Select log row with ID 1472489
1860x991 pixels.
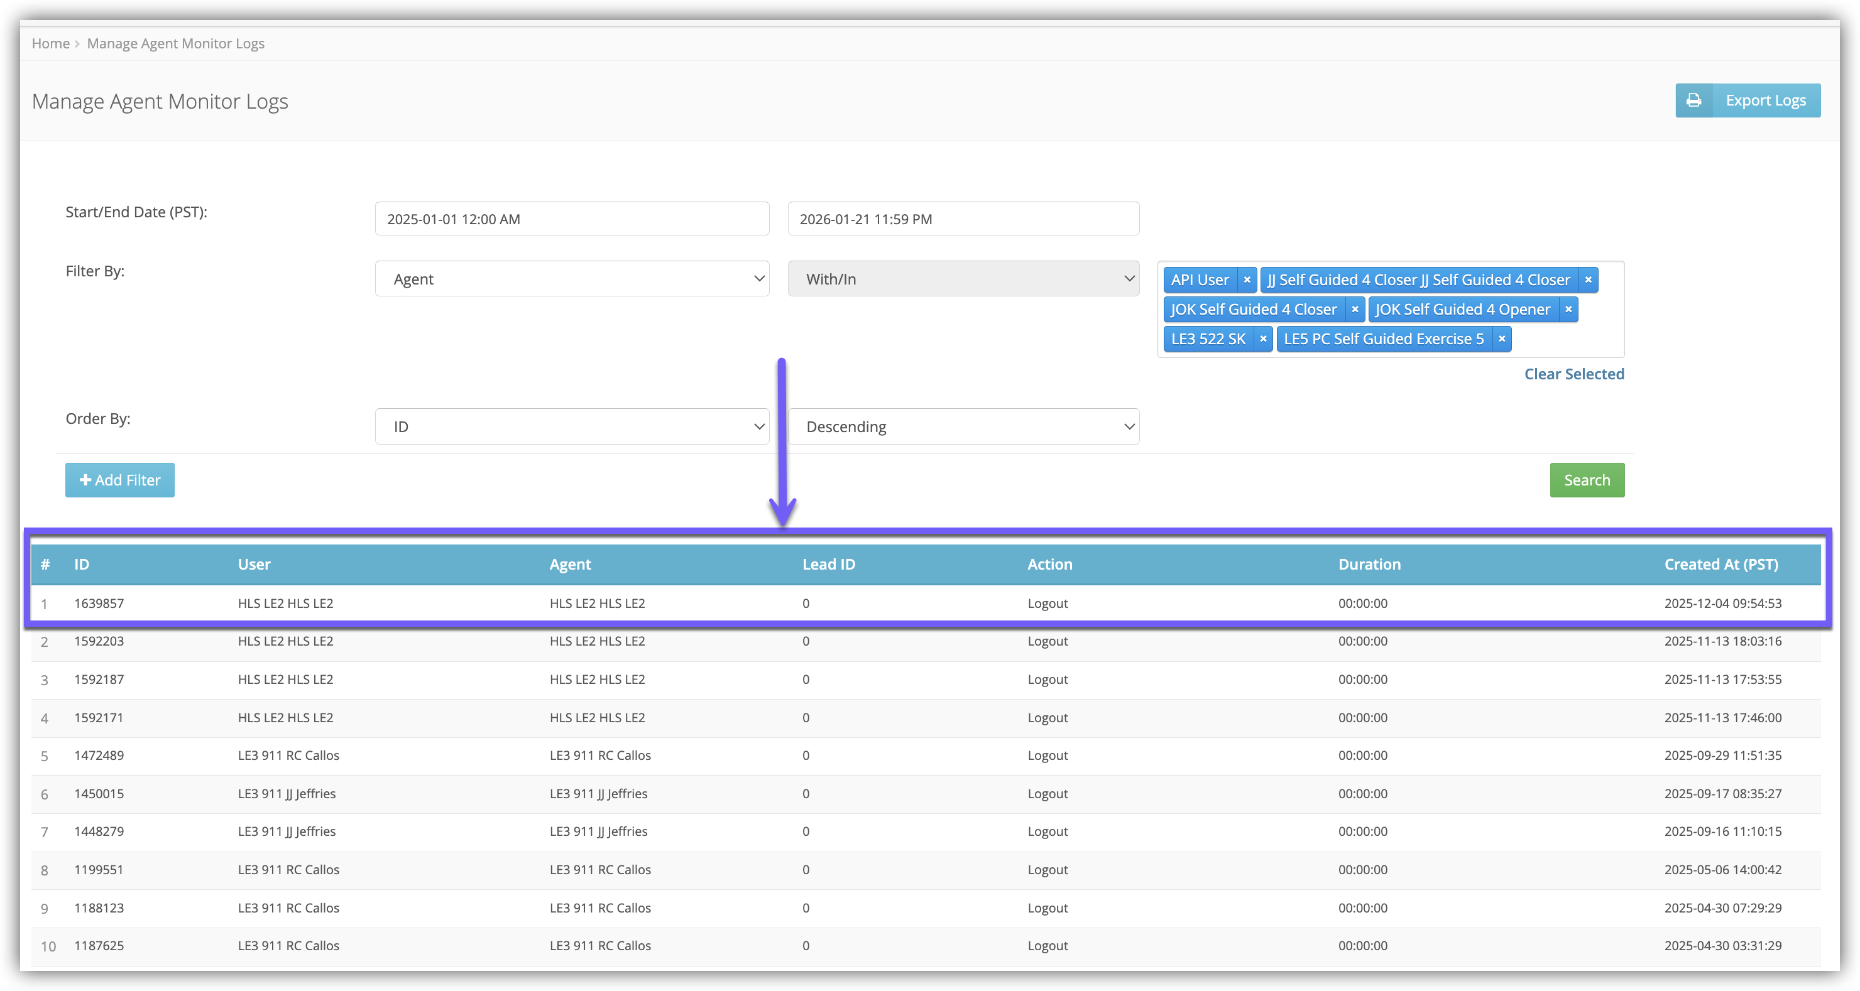[x=99, y=755]
